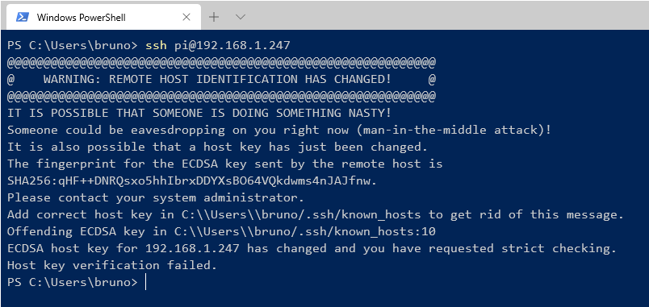Click the PowerShell icon in the tab
The image size is (649, 307).
tap(23, 17)
